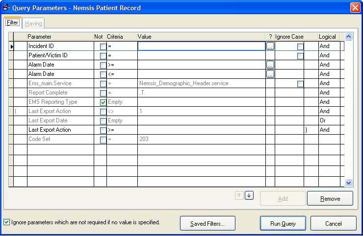The height and width of the screenshot is (236, 363).
Task: Open the Criteria cell for Patient/Victim ID
Action: 122,55
